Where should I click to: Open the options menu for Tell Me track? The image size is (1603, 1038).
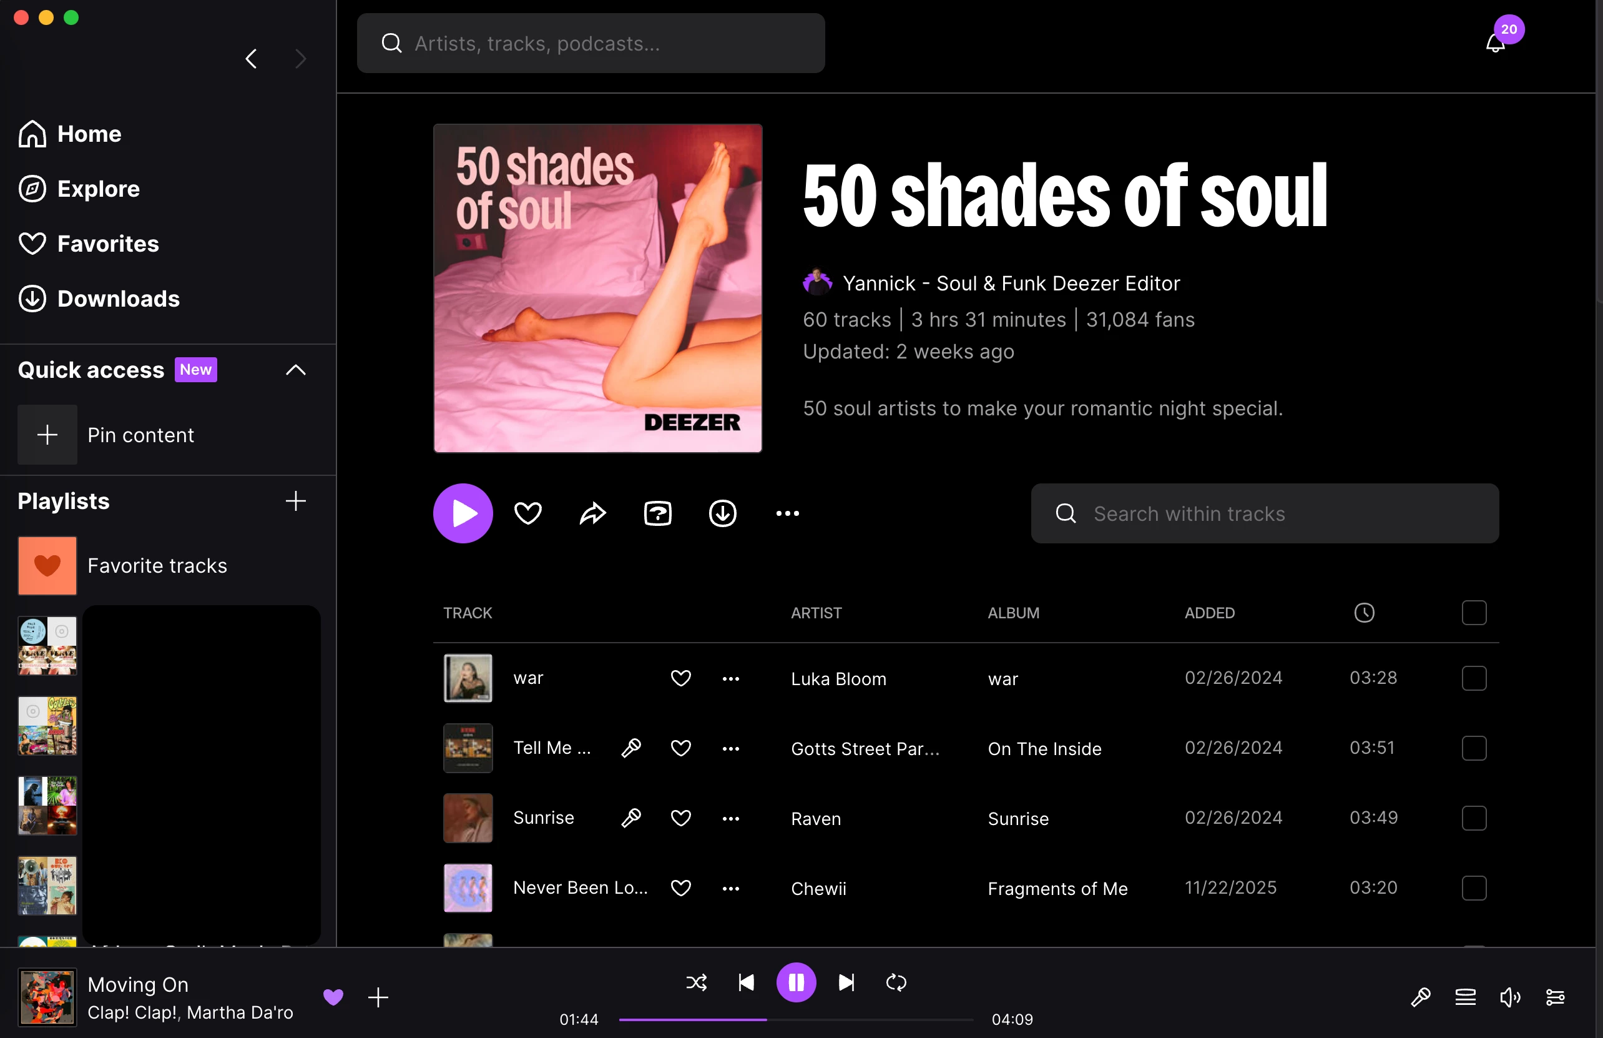(x=731, y=748)
